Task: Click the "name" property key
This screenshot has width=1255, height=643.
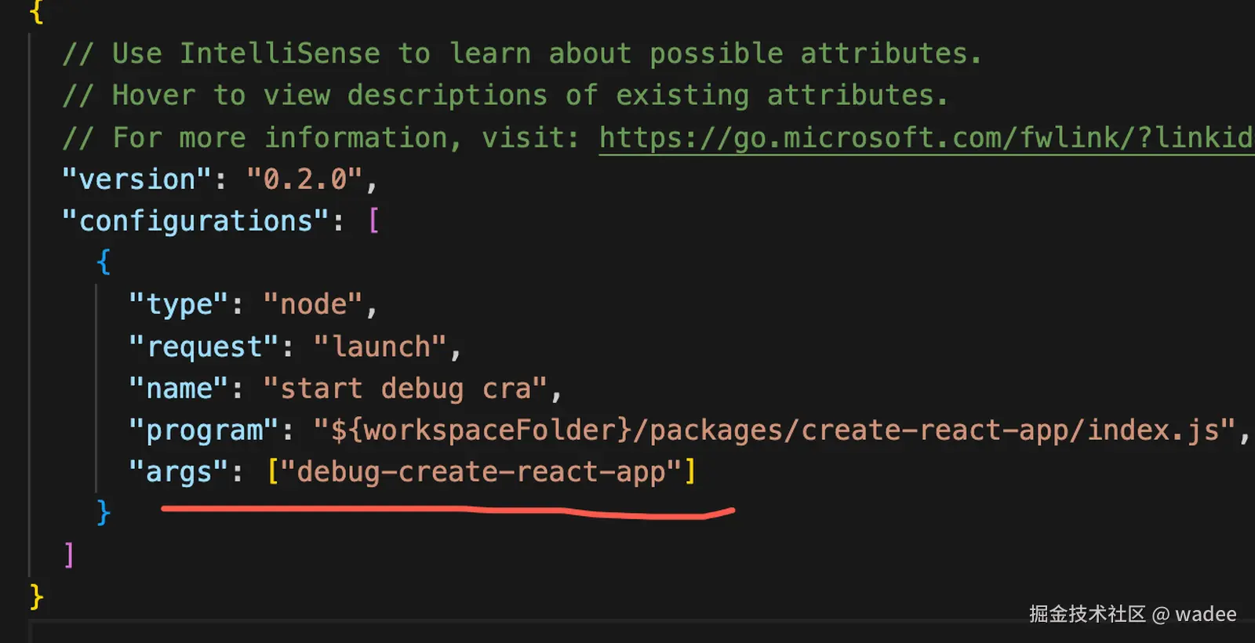Action: tap(179, 388)
